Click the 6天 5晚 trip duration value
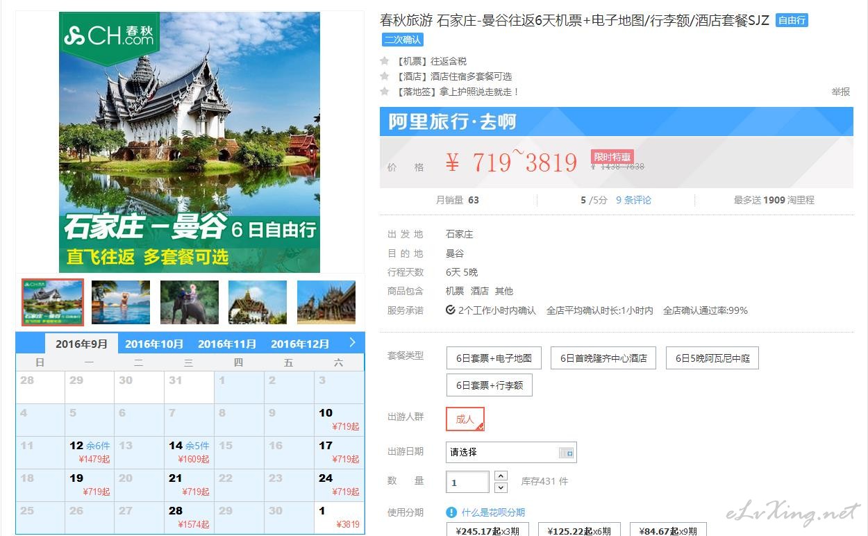The width and height of the screenshot is (868, 536). (x=462, y=272)
